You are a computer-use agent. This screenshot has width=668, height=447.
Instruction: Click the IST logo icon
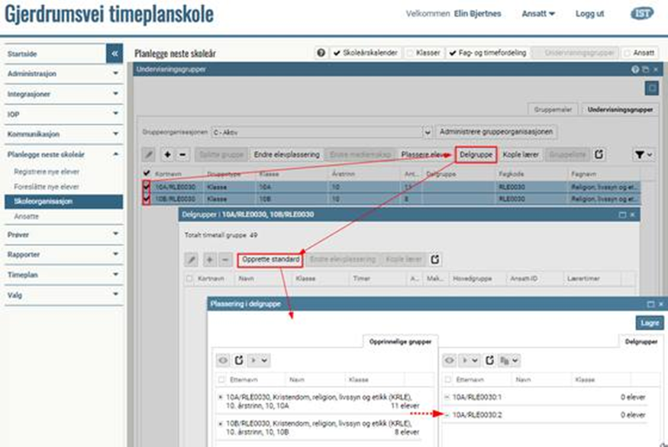[641, 14]
